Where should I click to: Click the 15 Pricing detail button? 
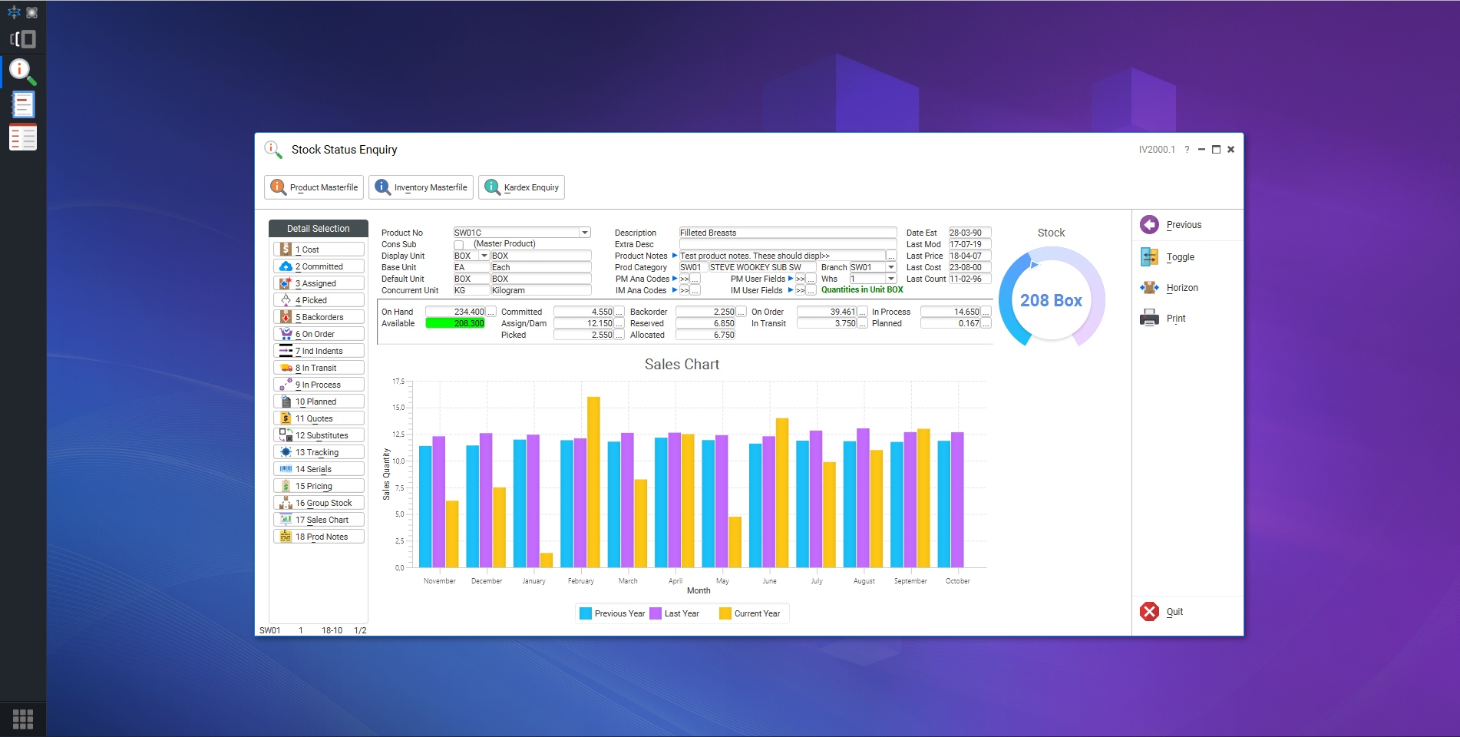tap(319, 485)
